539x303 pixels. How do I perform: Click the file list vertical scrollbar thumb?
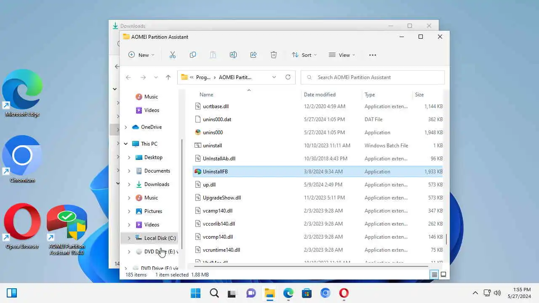[446, 239]
